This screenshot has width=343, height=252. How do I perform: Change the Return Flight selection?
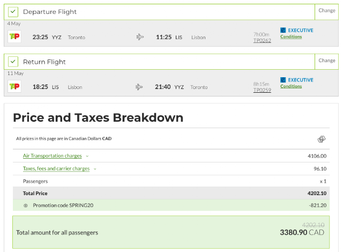coord(326,62)
